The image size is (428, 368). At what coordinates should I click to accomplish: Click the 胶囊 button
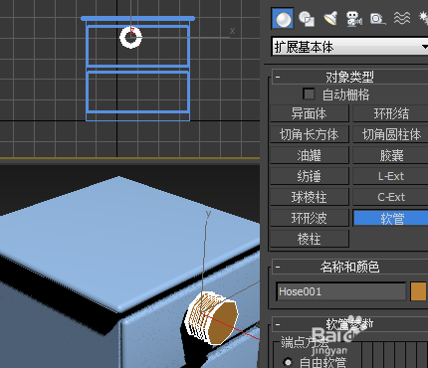390,155
